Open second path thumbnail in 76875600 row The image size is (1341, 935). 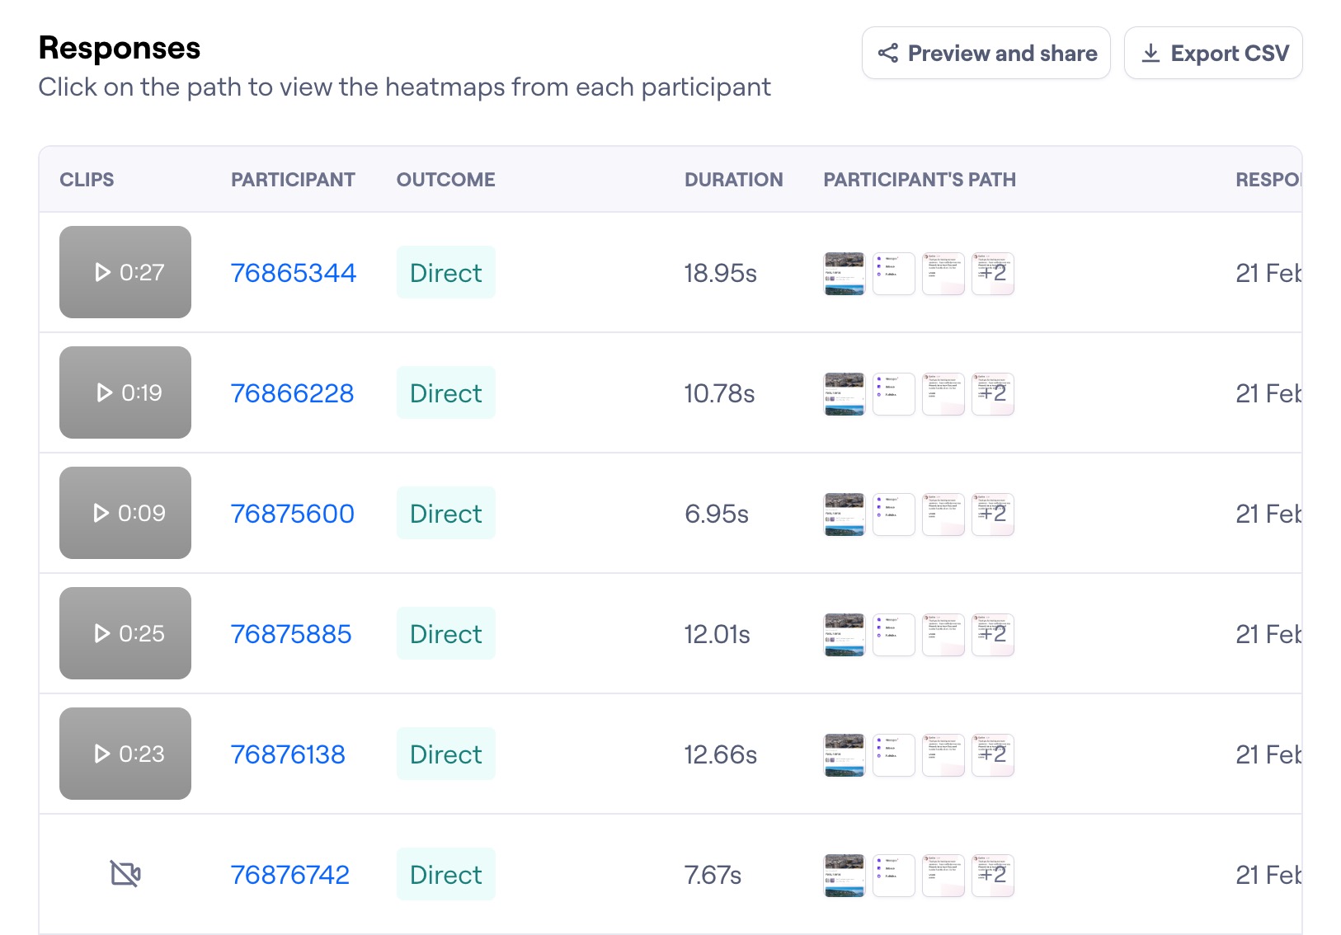[x=894, y=514]
